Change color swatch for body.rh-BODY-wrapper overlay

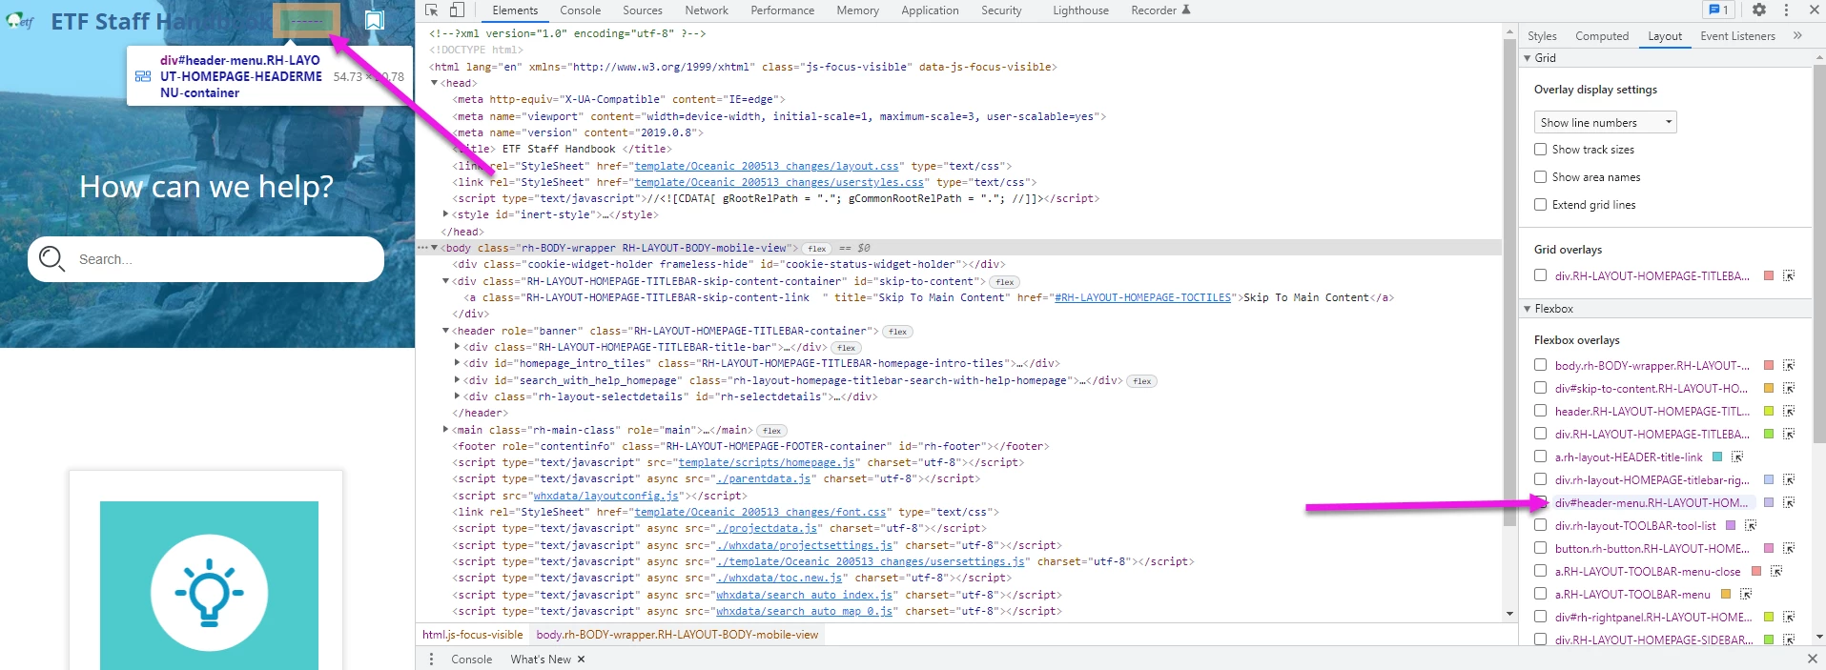click(1769, 365)
